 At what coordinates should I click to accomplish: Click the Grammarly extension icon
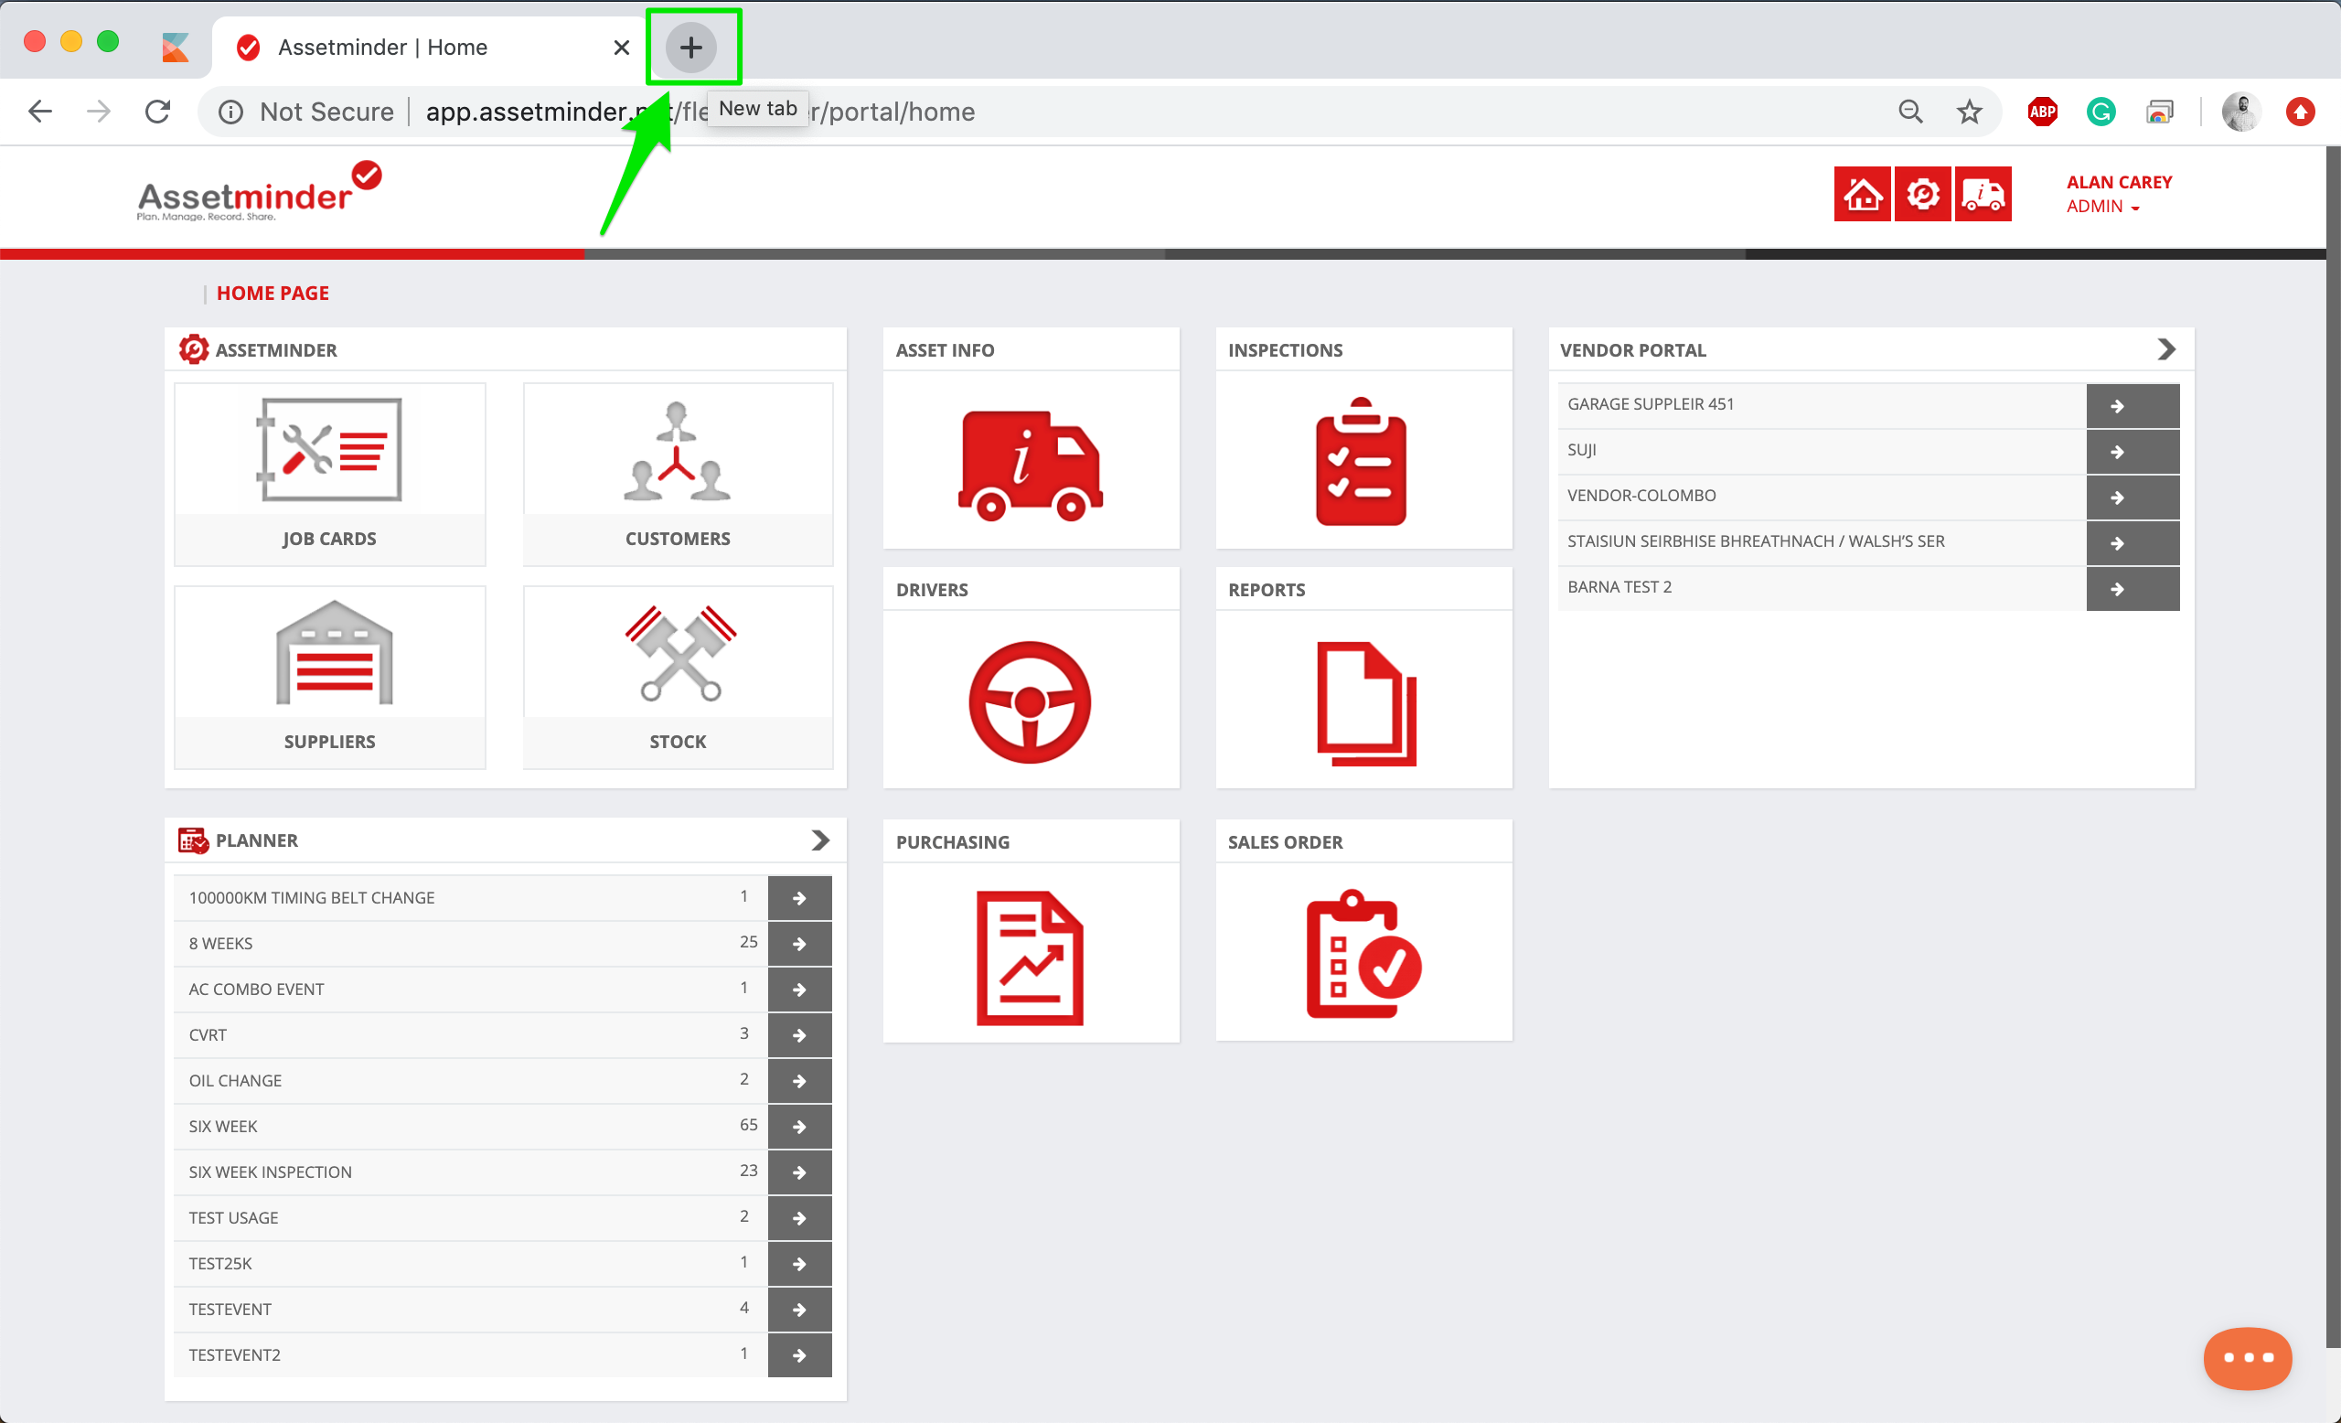point(2100,112)
